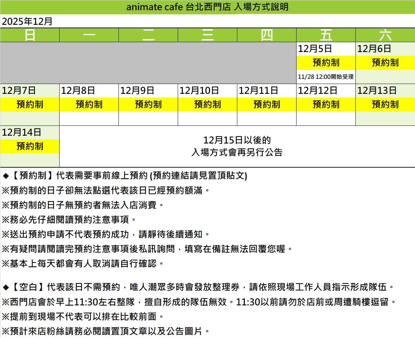Click '預約制' under 12月5日
Image resolution: width=415 pixels, height=338 pixels.
[326, 63]
